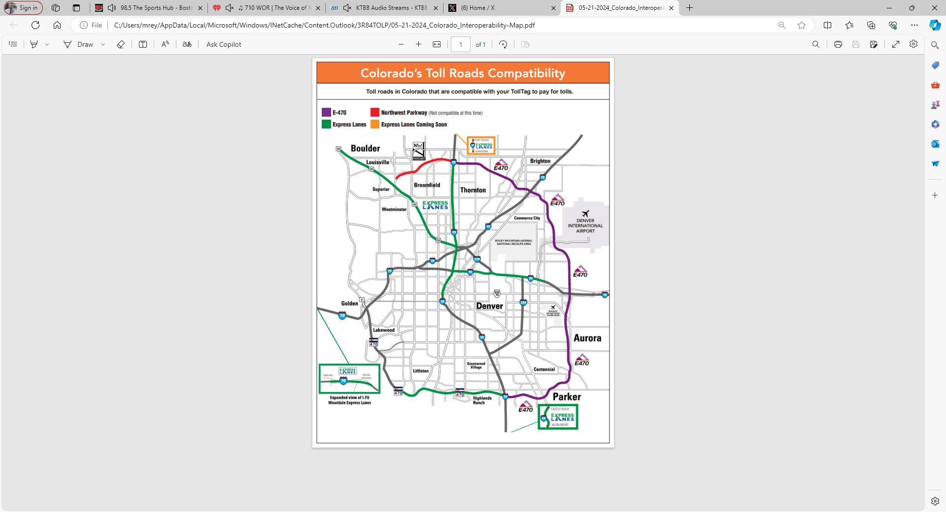
Task: Open Settings and more menu
Action: point(914,25)
